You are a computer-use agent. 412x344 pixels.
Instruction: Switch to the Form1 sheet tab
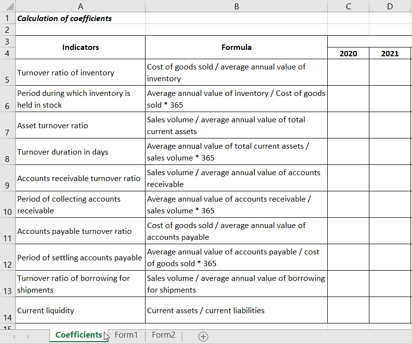tap(126, 335)
